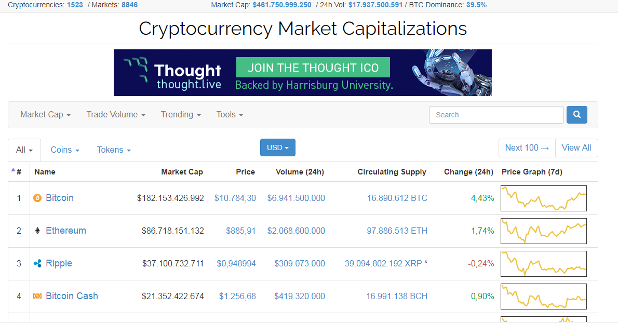Click the Ethereum diamond logo icon
This screenshot has width=618, height=323.
(37, 231)
